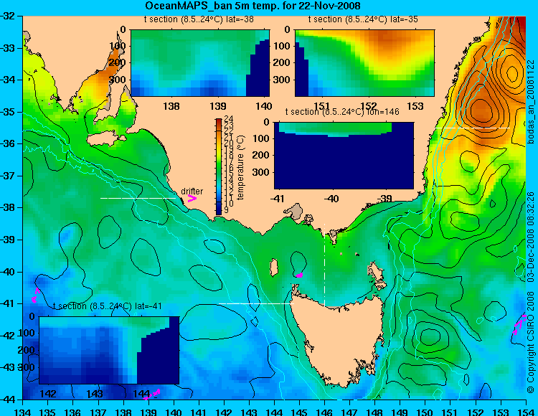538x416 pixels.
Task: Select the magenta drifter track above longitude 139 axis
Action: [152, 394]
